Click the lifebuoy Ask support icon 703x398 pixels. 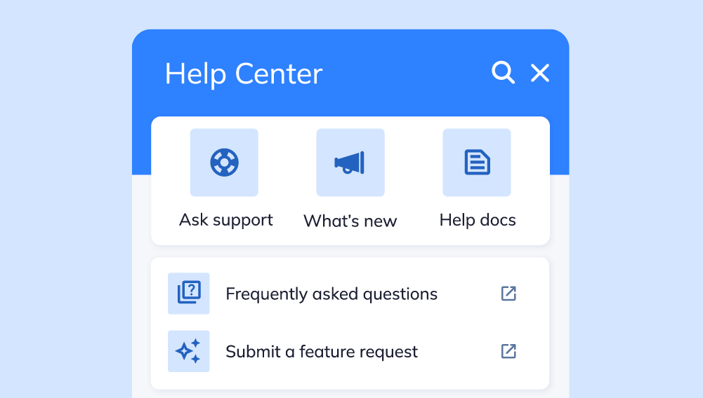(224, 163)
